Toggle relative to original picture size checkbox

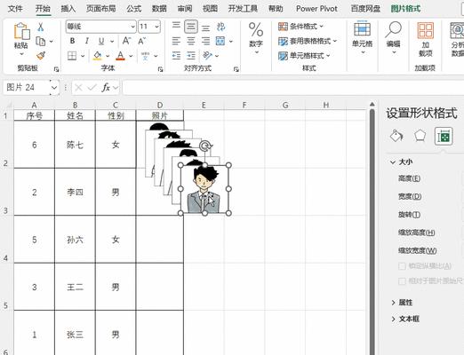[x=402, y=281]
